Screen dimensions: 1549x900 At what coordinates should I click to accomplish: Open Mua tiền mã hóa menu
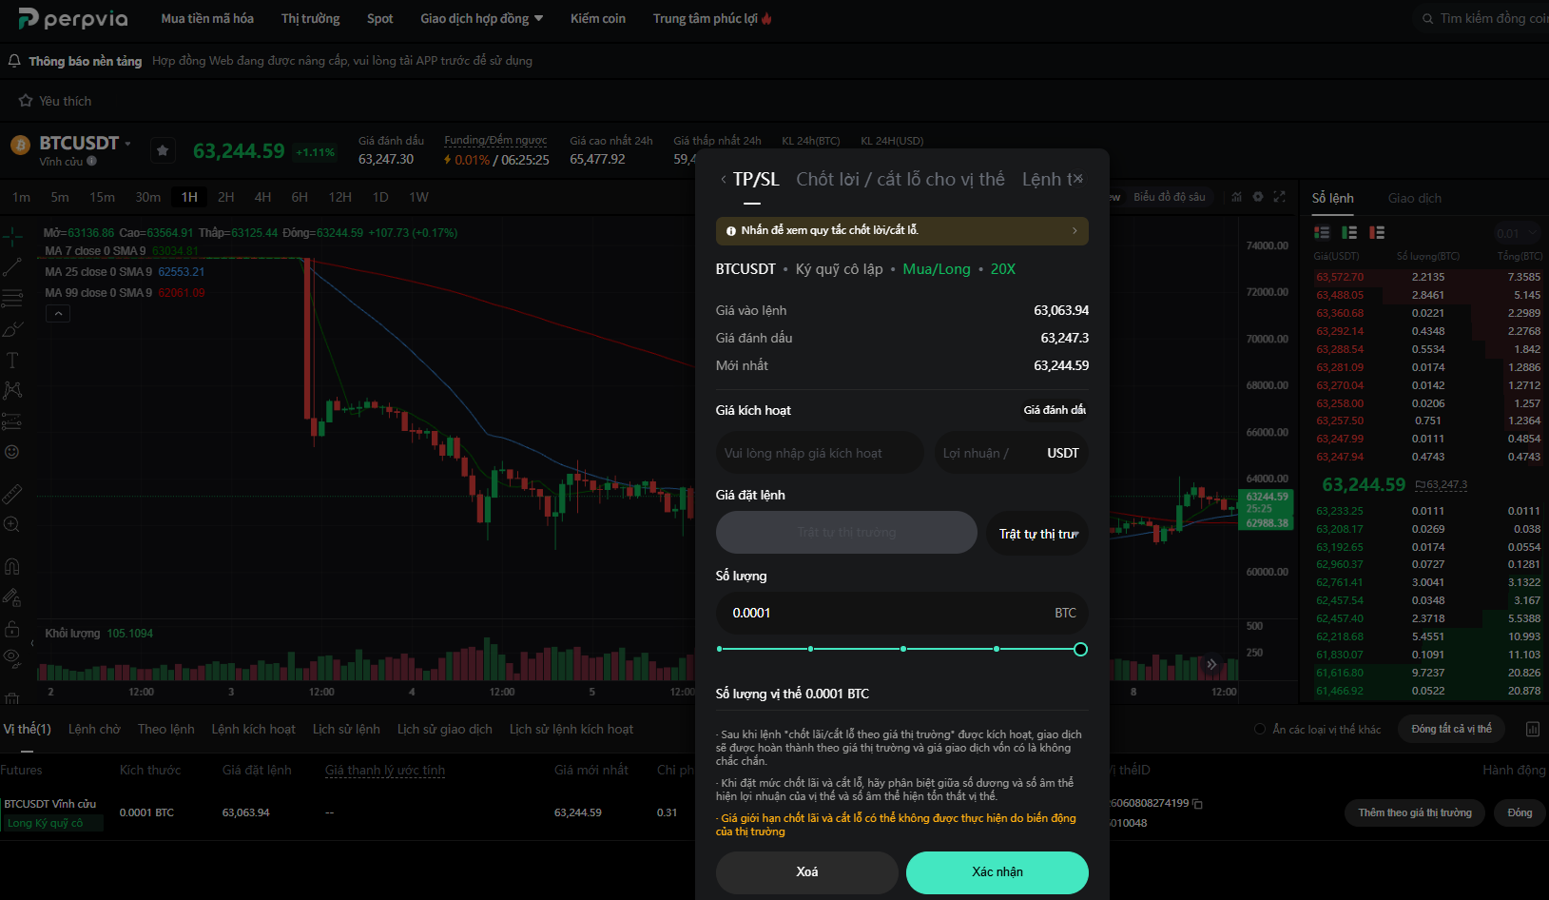(x=207, y=18)
